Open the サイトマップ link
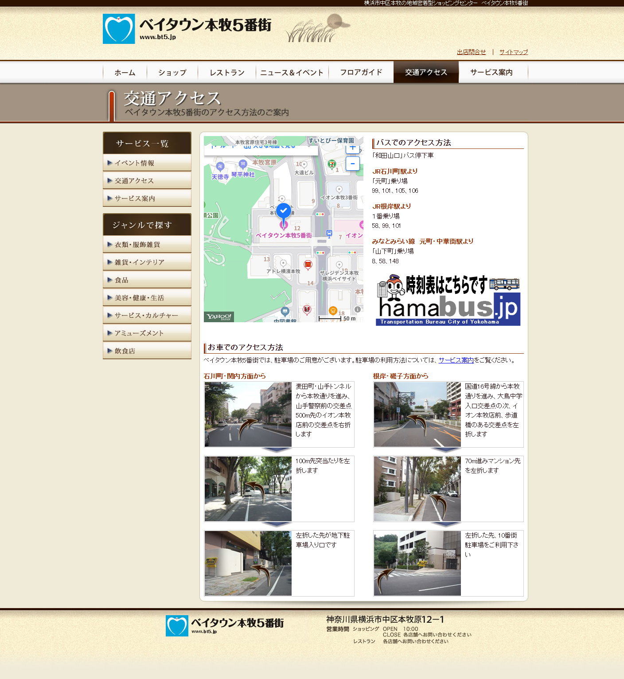Viewport: 624px width, 679px height. (514, 52)
